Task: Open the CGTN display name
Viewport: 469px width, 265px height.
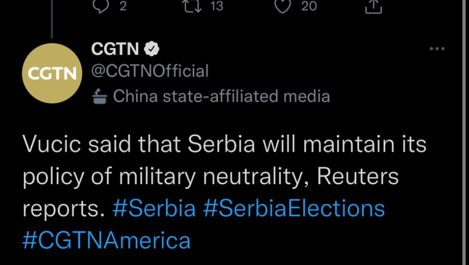Action: click(x=115, y=49)
